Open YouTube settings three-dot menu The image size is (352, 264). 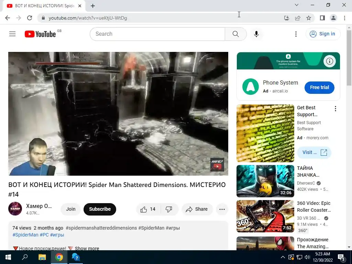tap(296, 34)
